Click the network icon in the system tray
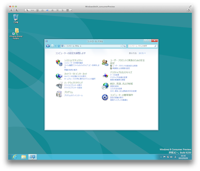The width and height of the screenshot is (200, 171). [x=168, y=157]
